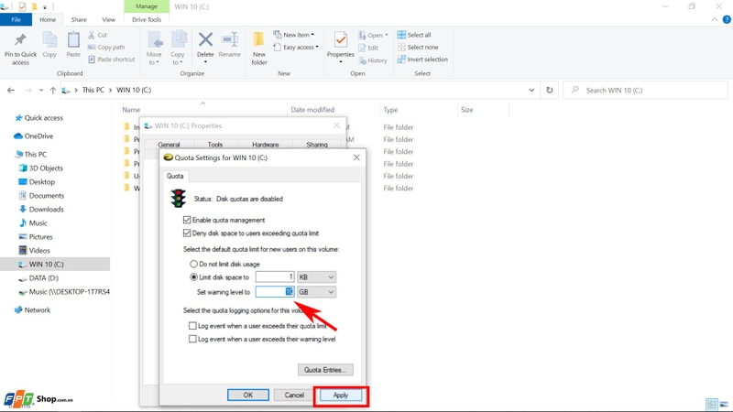The height and width of the screenshot is (412, 733).
Task: Open the Drive Tools tab
Action: (147, 19)
